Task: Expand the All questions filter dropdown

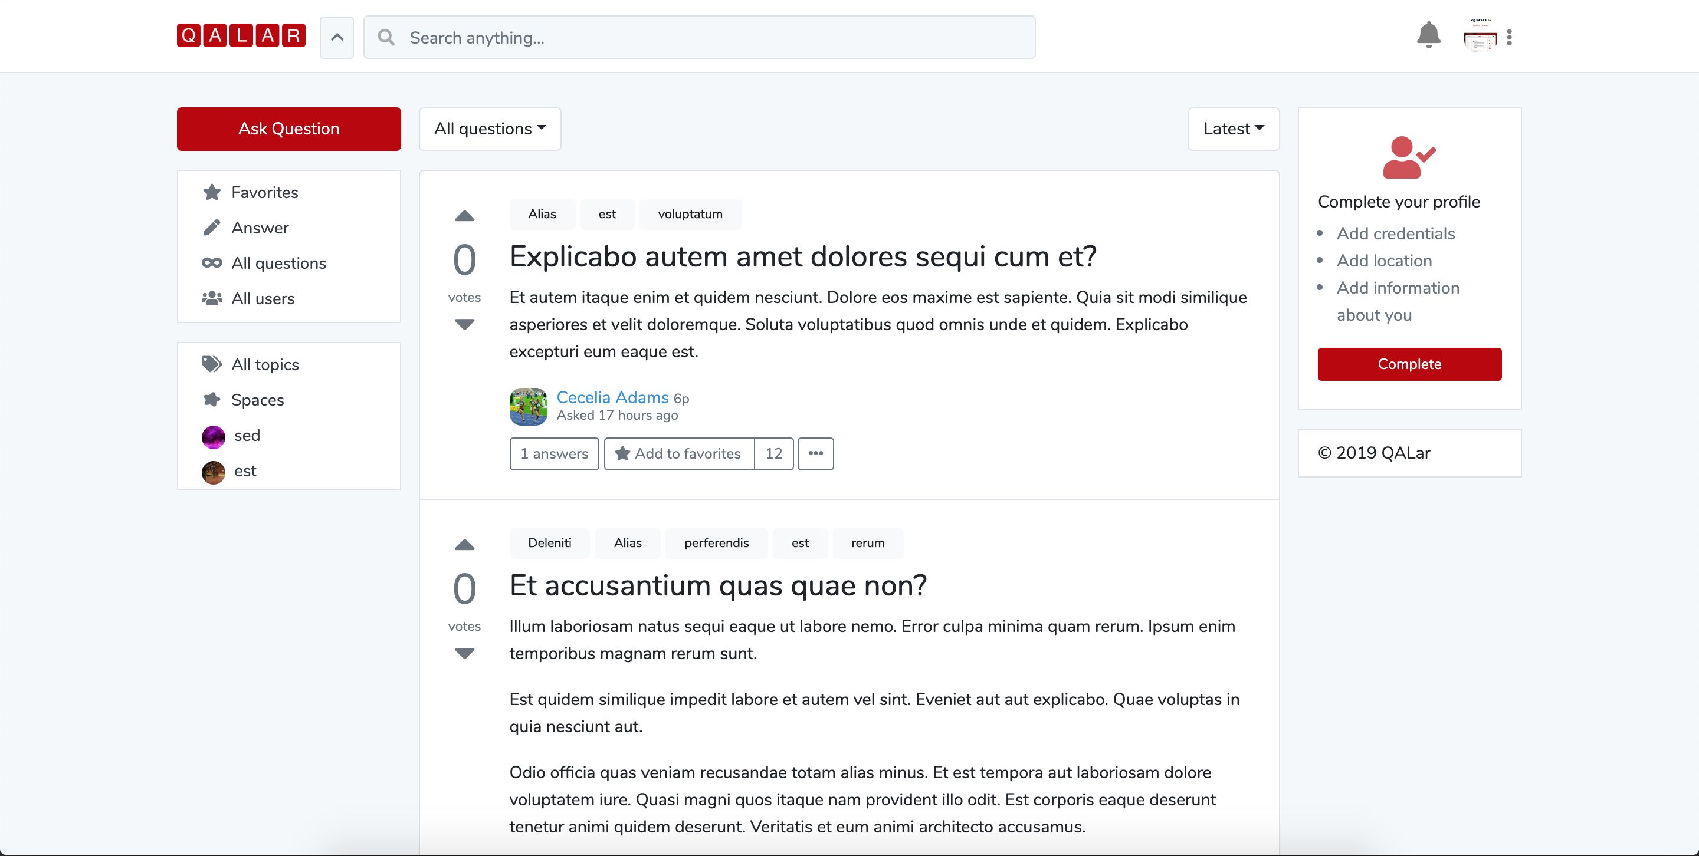Action: 490,129
